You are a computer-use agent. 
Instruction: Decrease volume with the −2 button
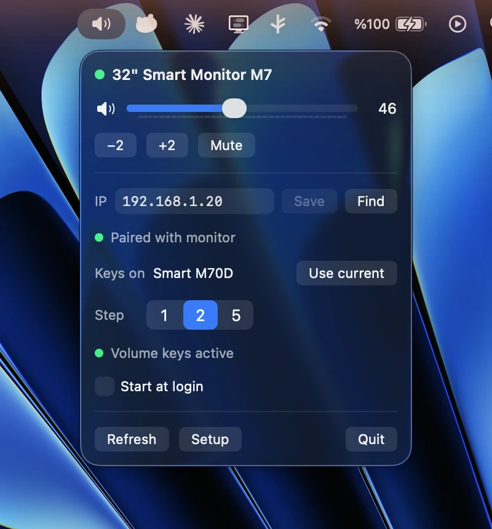(116, 145)
